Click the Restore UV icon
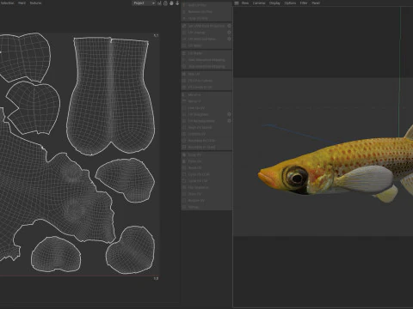Image resolution: width=413 pixels, height=309 pixels. click(184, 201)
